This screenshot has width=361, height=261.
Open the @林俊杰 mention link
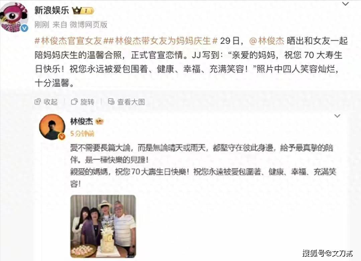click(x=267, y=41)
